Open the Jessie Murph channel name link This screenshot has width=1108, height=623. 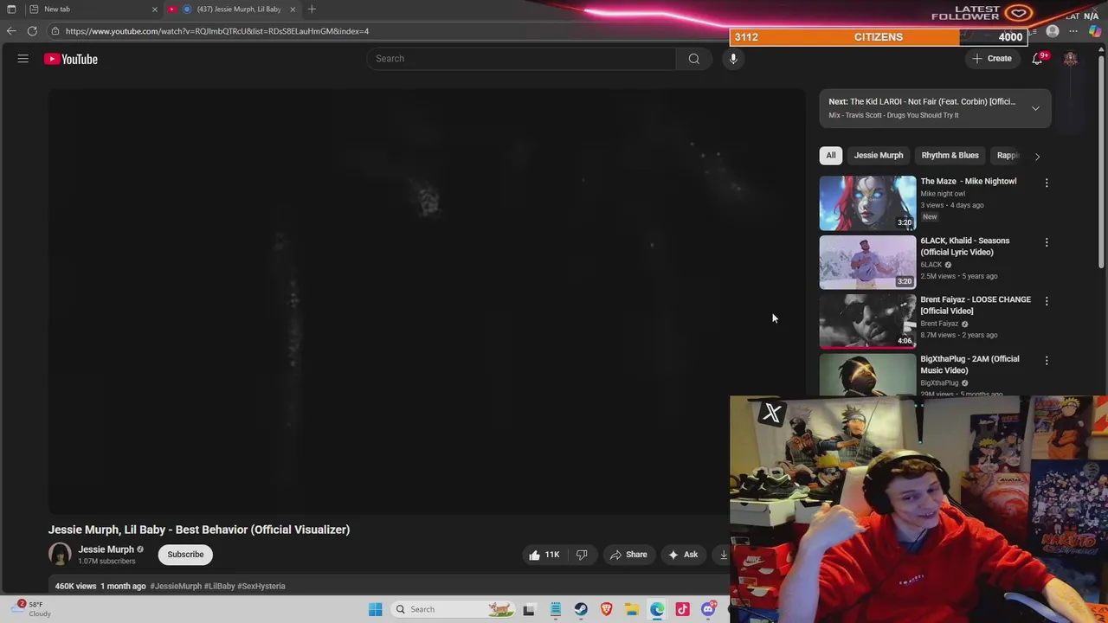[x=106, y=549]
